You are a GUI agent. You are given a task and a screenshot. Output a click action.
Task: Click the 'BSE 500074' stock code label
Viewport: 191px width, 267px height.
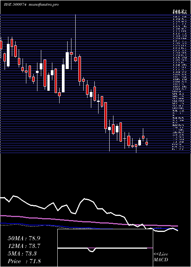(x=15, y=5)
